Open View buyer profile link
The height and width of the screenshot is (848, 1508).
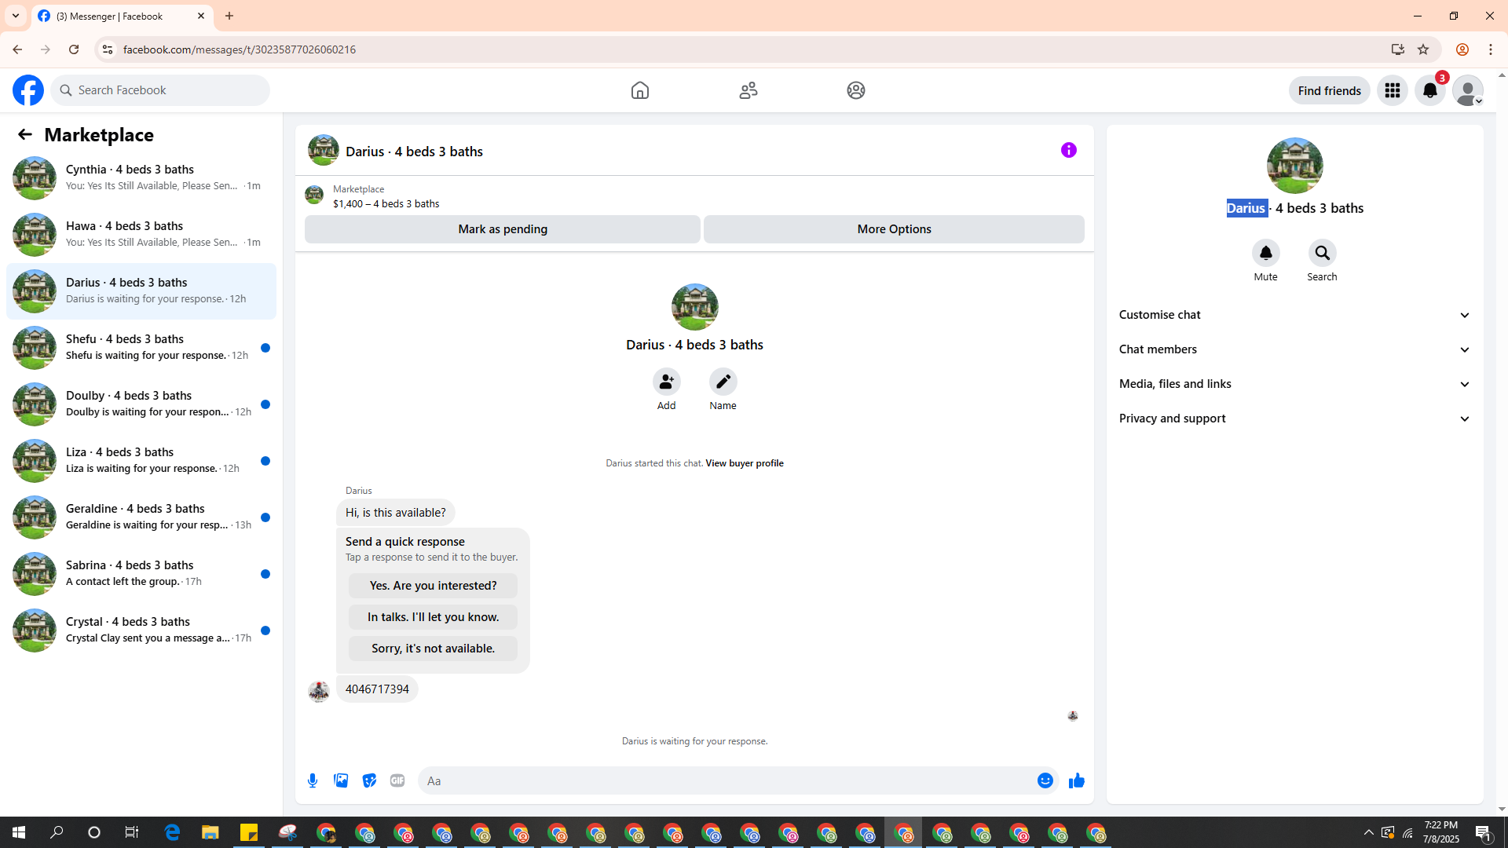point(744,463)
